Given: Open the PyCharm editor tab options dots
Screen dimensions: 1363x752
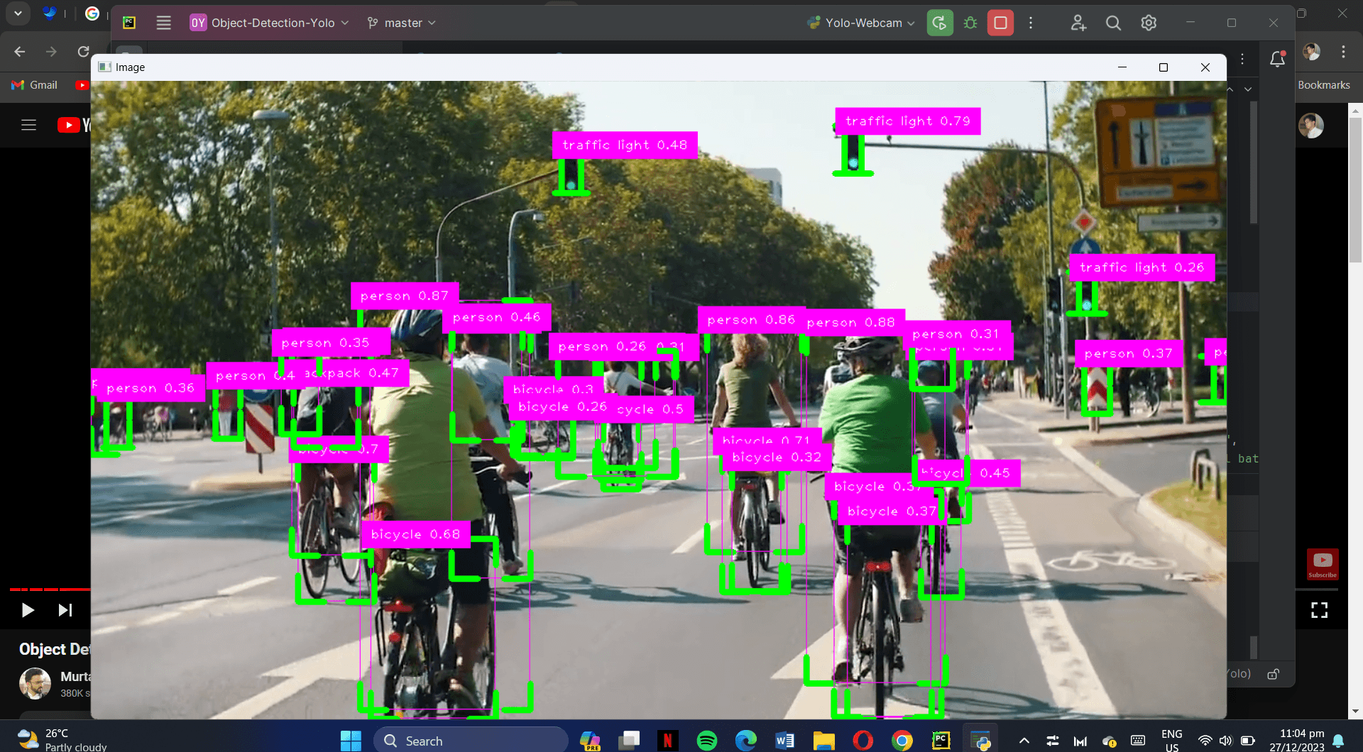Looking at the screenshot, I should click(x=1242, y=59).
